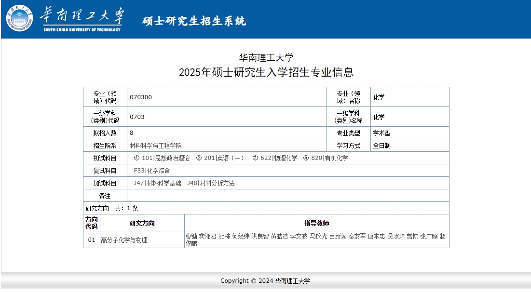The image size is (531, 292).
Task: Click the 学习方式 label
Action: click(x=349, y=146)
